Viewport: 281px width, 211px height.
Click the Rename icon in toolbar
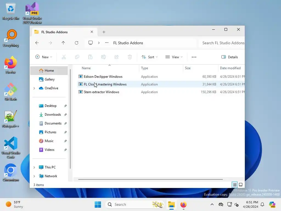(x=103, y=57)
